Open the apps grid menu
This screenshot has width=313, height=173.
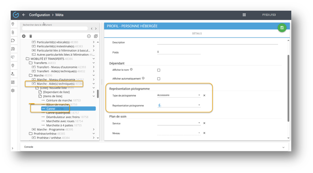pyautogui.click(x=244, y=15)
